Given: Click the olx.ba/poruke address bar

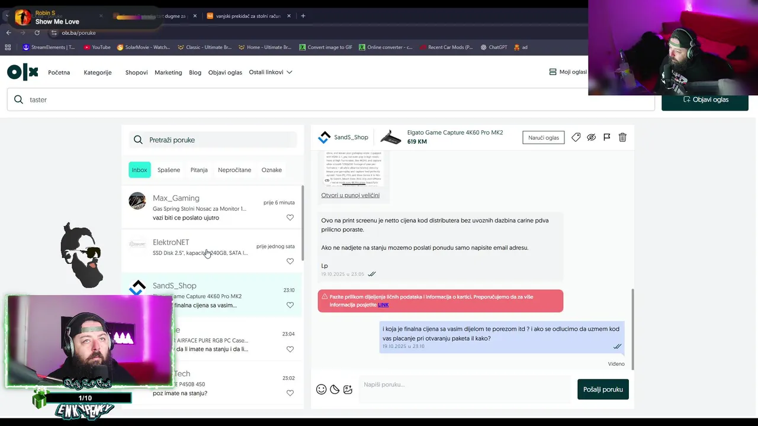Looking at the screenshot, I should [x=79, y=33].
